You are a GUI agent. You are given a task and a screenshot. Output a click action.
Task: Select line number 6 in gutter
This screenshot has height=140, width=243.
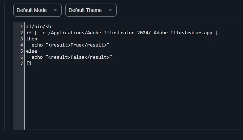22,57
